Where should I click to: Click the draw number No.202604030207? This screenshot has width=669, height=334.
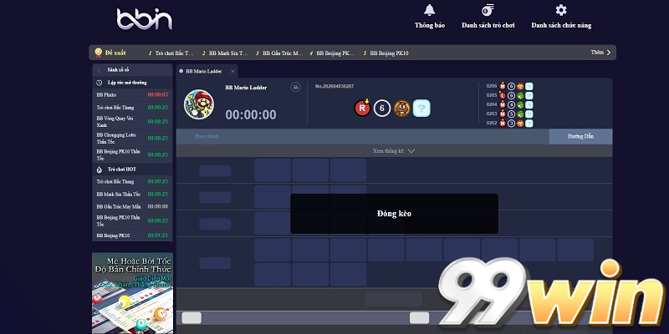click(334, 87)
